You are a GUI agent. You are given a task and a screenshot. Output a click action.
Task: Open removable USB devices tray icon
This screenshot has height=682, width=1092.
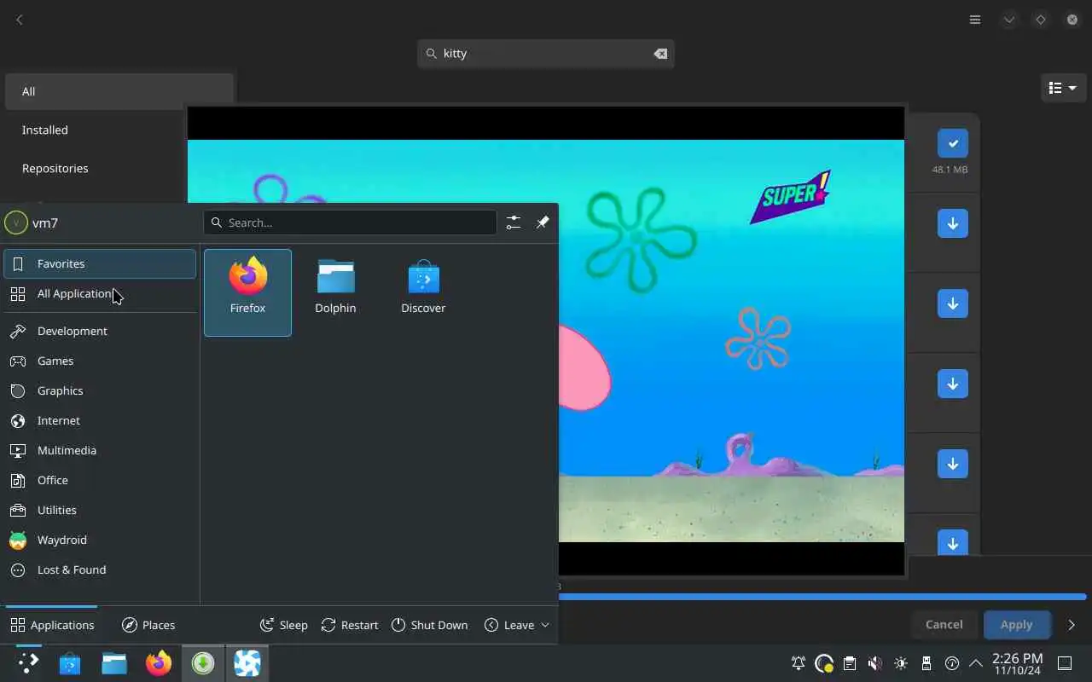(926, 663)
